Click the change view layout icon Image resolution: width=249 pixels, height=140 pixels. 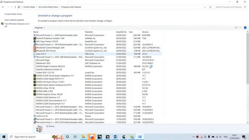237,28
